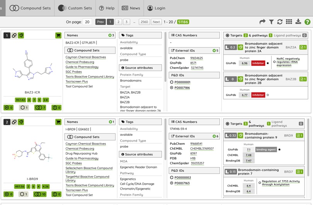The width and height of the screenshot is (313, 205).
Task: Open P&D ID PD007163
Action: tap(182, 183)
